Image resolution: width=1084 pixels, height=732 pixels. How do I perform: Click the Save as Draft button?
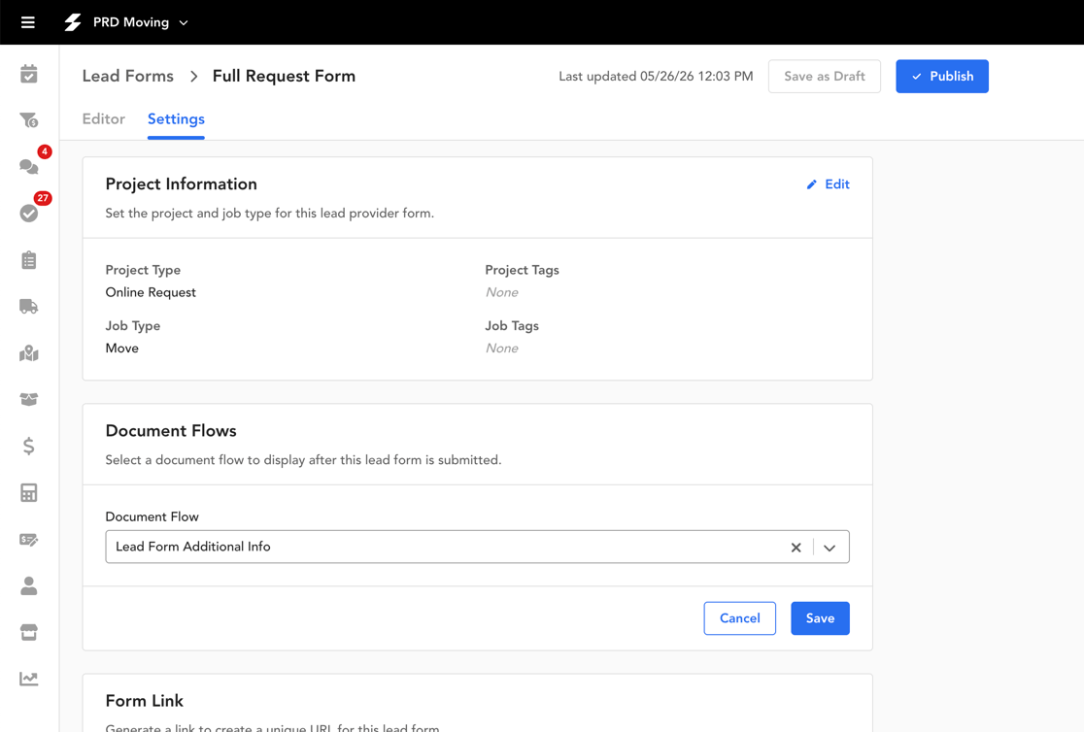[824, 76]
